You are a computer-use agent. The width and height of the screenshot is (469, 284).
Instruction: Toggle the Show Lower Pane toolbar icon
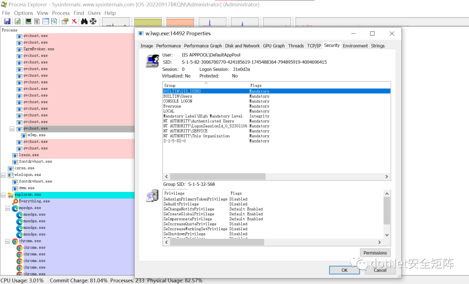click(46, 21)
